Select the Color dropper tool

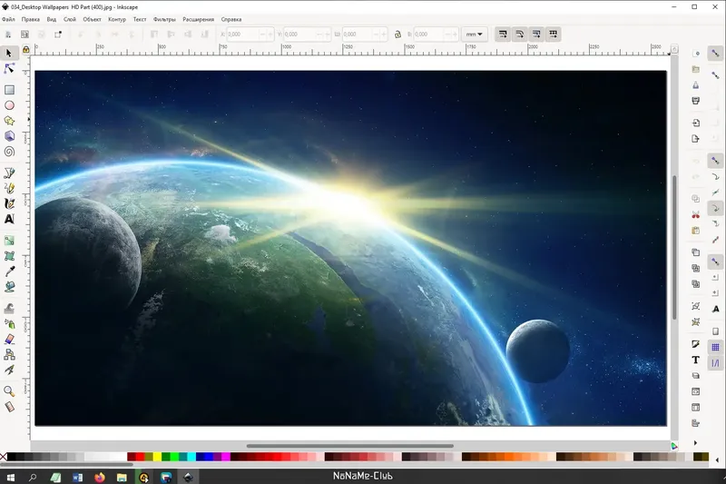9,271
